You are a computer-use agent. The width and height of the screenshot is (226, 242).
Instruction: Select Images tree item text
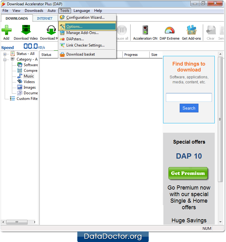pyautogui.click(x=29, y=87)
